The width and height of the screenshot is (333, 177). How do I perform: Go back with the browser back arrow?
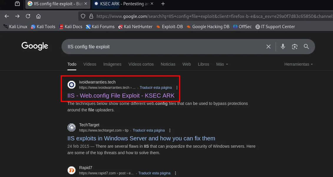(7, 16)
